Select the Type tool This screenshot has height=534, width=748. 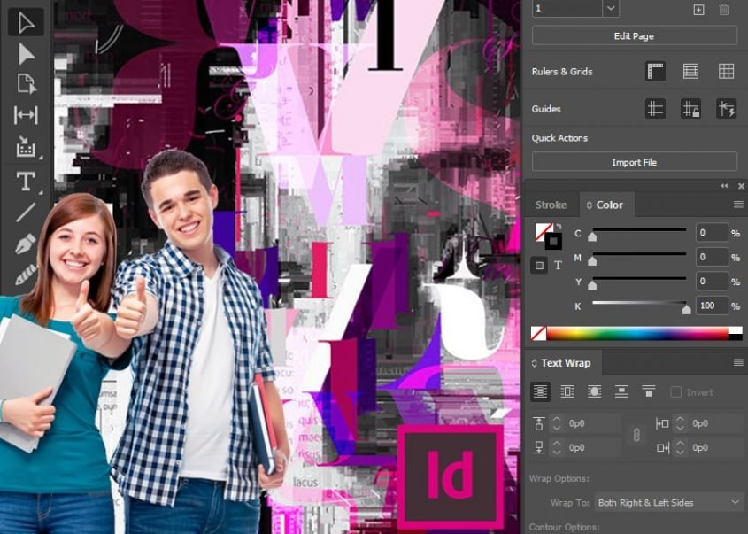point(26,182)
